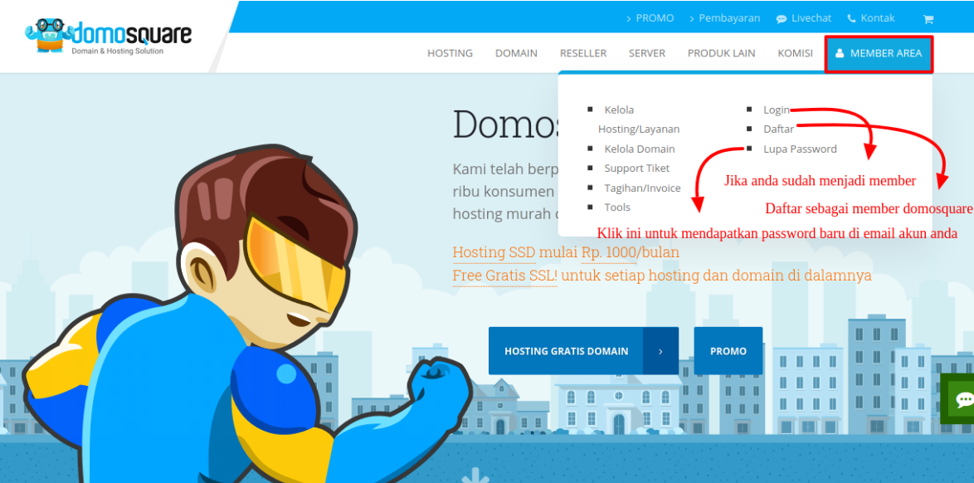Viewport: 974px width, 483px height.
Task: Open the SERVER menu
Action: (x=646, y=53)
